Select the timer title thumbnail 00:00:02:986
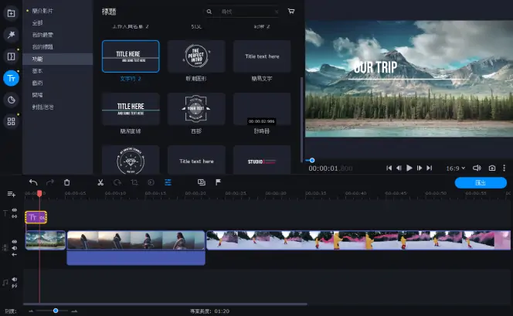This screenshot has height=316, width=513. [x=262, y=109]
